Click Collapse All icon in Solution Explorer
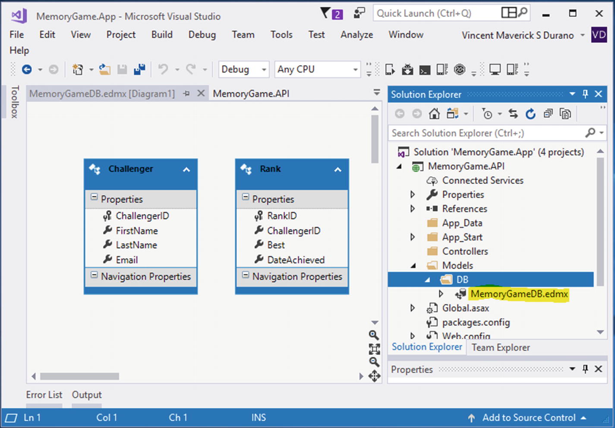 pyautogui.click(x=548, y=114)
